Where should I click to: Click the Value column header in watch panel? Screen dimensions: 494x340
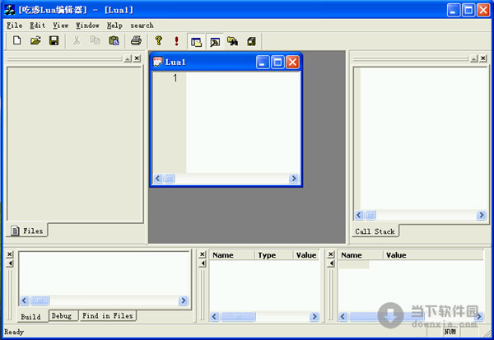pyautogui.click(x=433, y=255)
